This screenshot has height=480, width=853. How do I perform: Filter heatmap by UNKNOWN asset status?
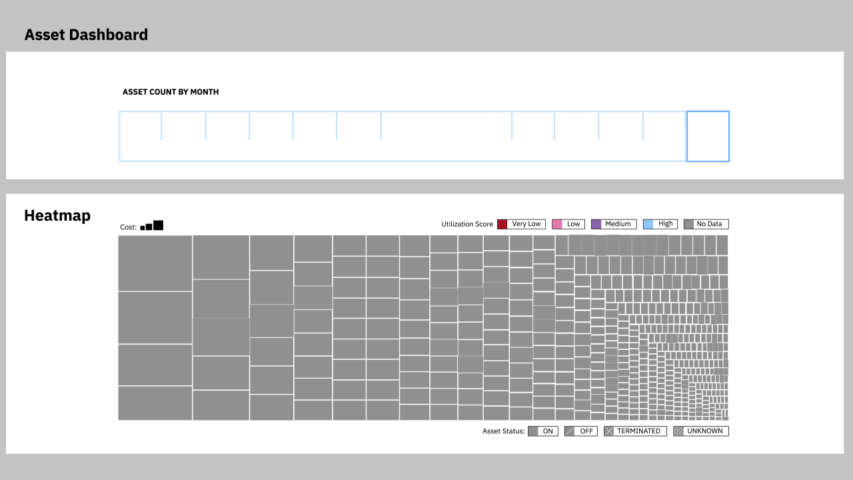[701, 431]
